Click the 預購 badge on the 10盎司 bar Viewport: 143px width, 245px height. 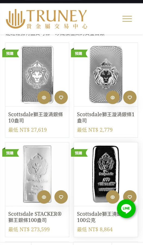[10, 53]
